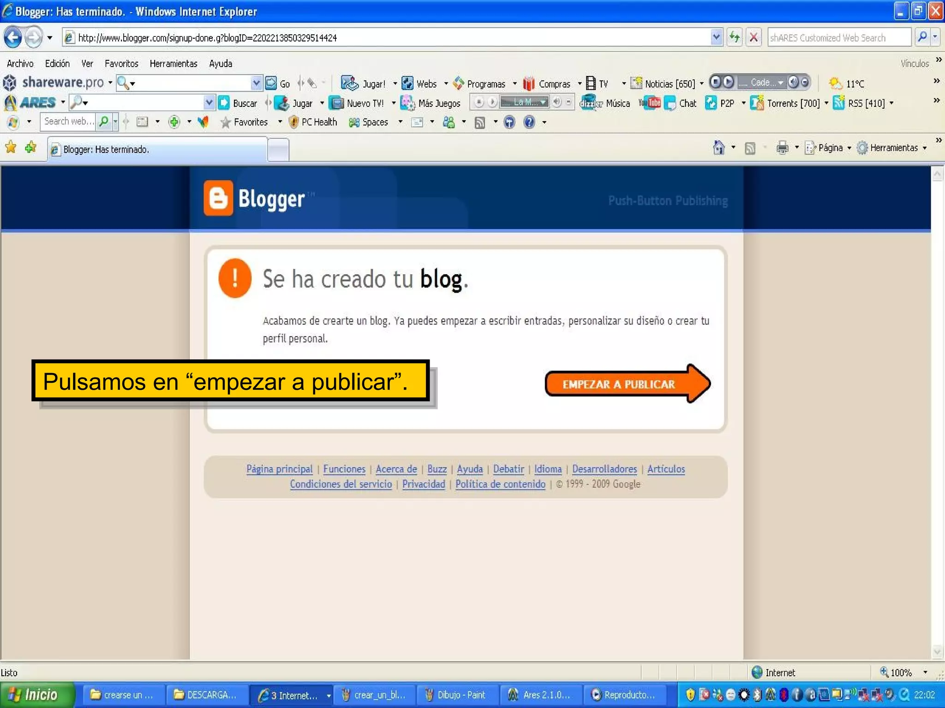Click the Favorites Center star icon
This screenshot has width=945, height=708.
[11, 147]
